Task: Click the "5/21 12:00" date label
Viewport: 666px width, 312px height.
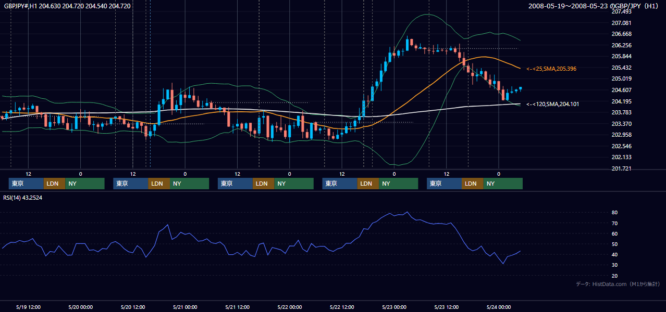Action: click(x=238, y=307)
